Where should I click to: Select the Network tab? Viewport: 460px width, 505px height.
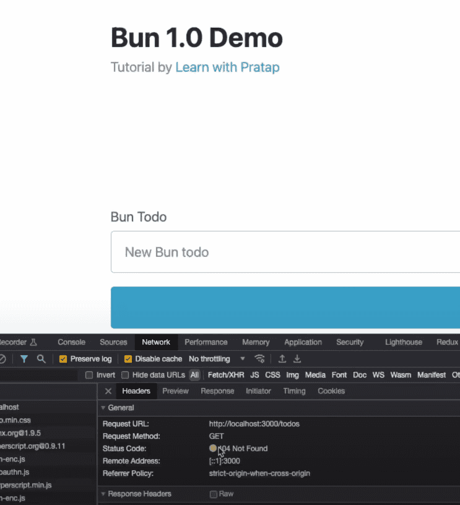(x=156, y=342)
